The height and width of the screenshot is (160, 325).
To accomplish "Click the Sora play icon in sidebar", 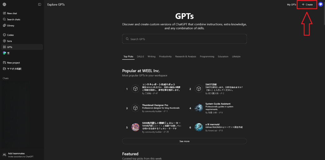I will click(x=4, y=41).
